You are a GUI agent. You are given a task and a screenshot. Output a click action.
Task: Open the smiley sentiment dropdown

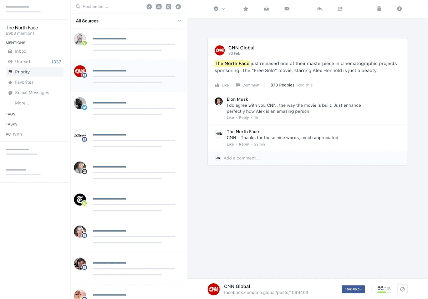click(x=219, y=9)
